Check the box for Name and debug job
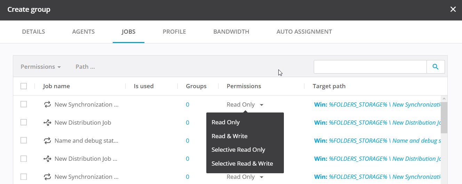The height and width of the screenshot is (184, 462). coord(24,141)
